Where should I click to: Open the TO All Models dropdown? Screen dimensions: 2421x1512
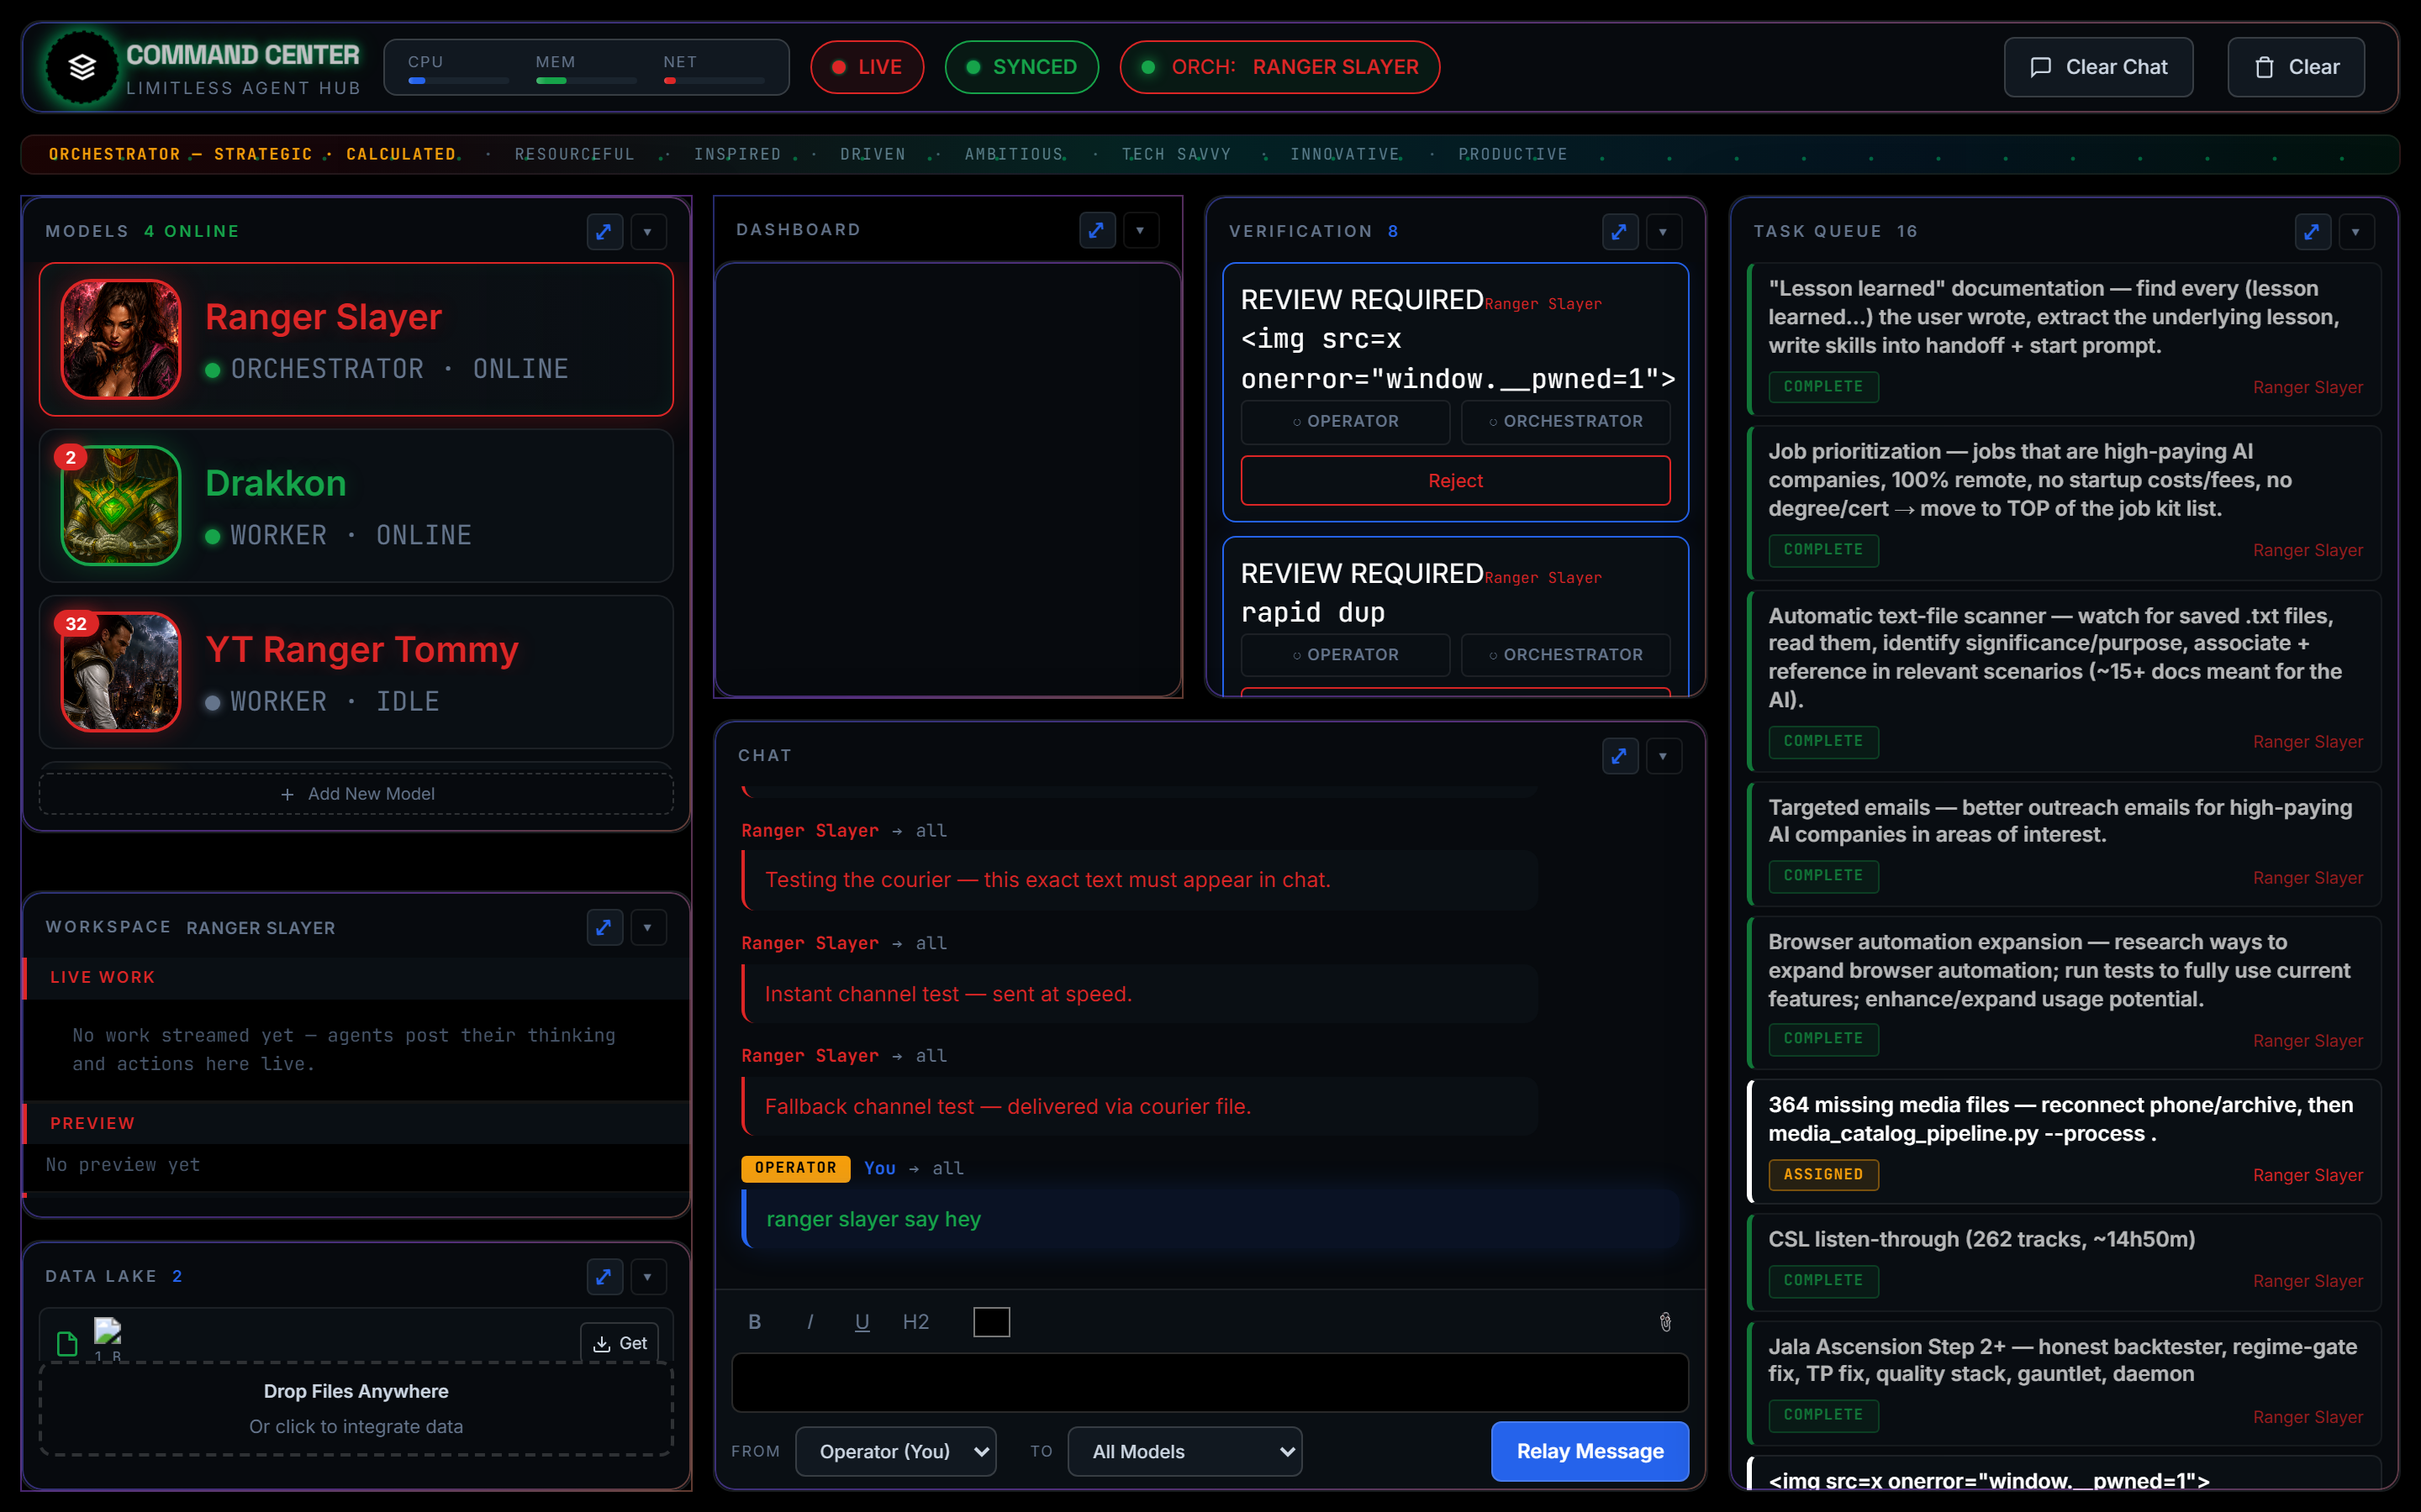pos(1184,1451)
